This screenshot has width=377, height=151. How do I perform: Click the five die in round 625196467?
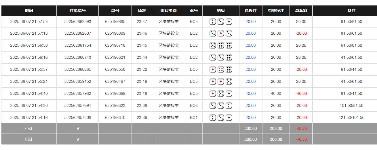[229, 81]
